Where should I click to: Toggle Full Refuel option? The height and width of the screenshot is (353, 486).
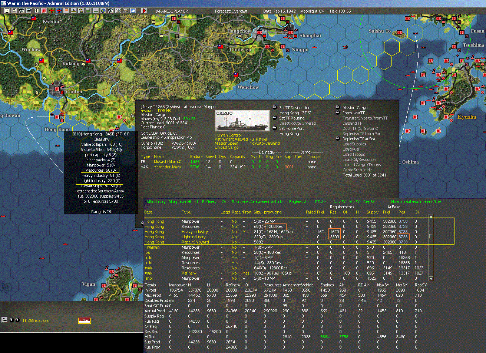click(x=258, y=139)
